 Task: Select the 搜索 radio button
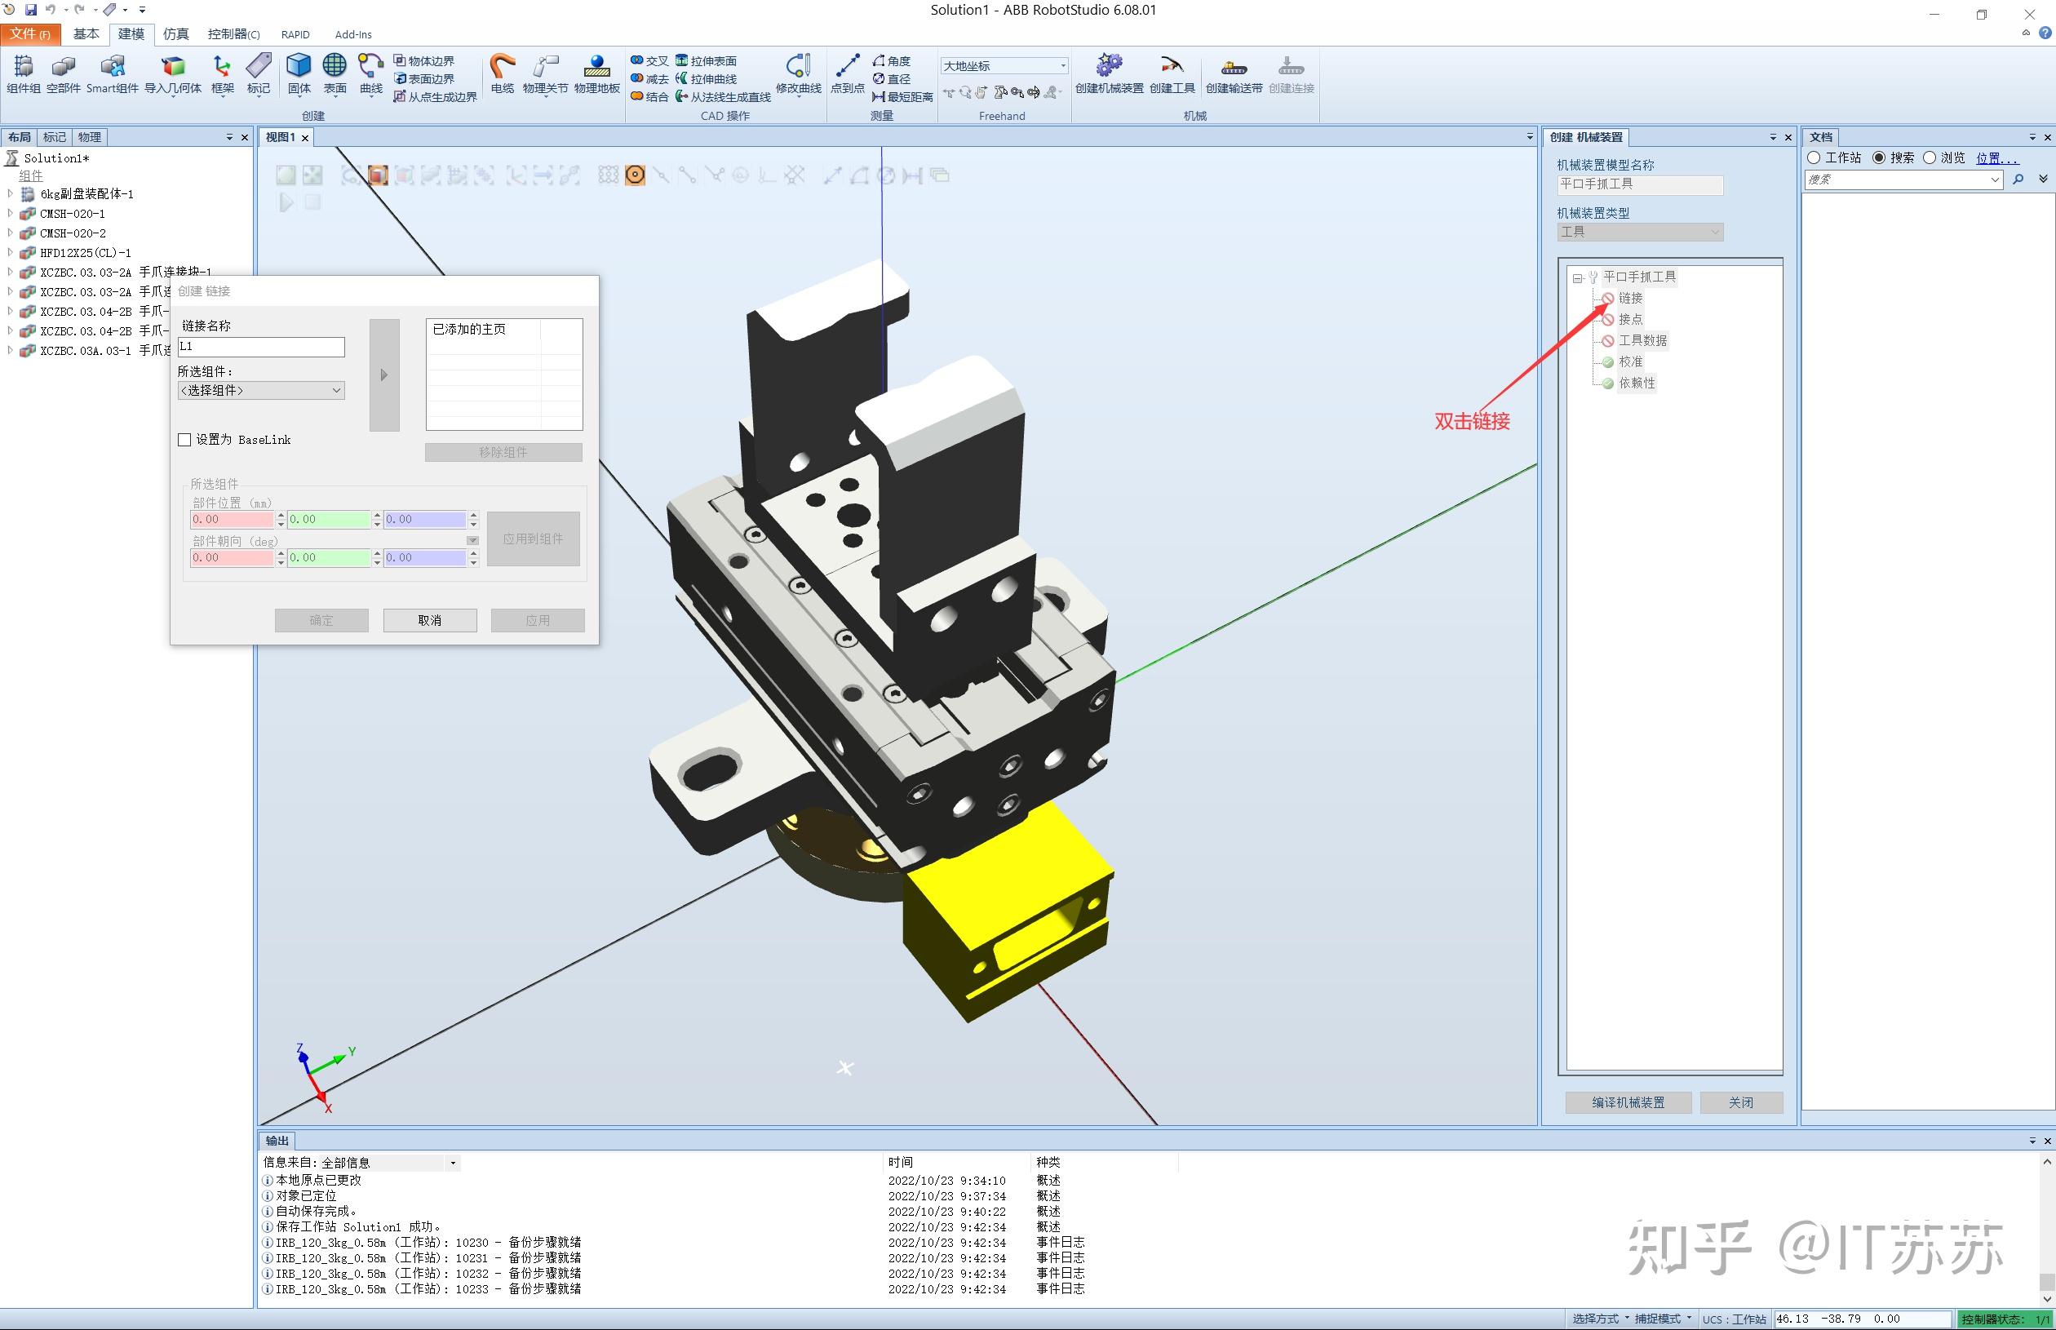click(1879, 158)
